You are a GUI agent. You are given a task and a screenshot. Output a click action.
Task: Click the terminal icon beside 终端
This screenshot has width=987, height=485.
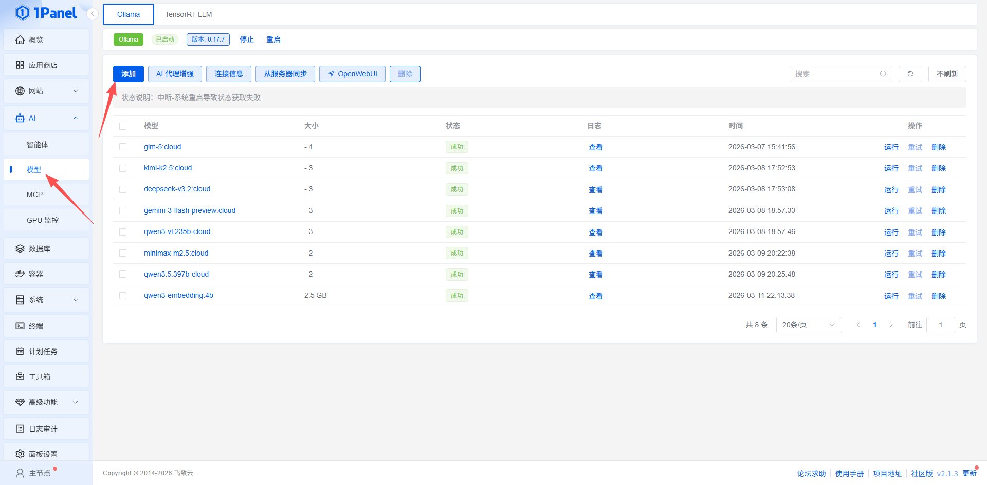[x=20, y=326]
